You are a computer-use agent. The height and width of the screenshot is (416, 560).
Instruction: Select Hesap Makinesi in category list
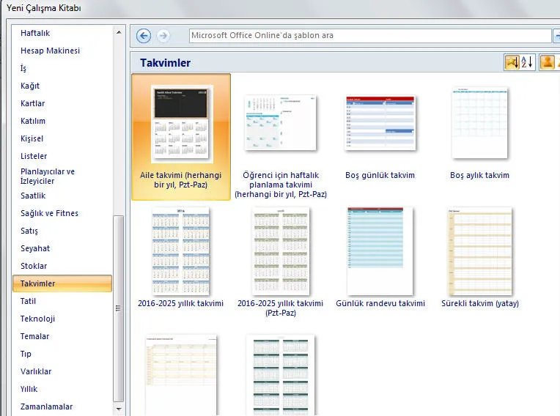50,51
